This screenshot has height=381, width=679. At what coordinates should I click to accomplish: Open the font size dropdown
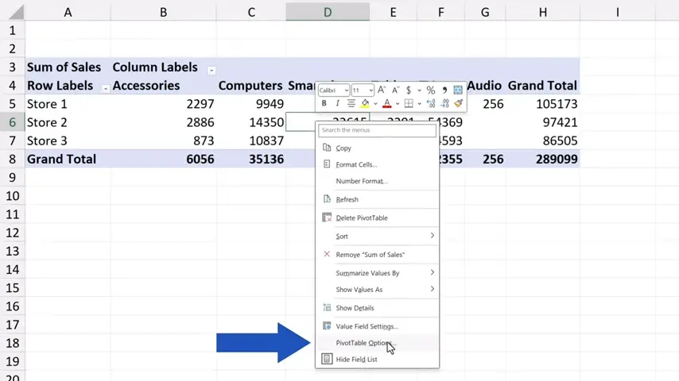click(370, 90)
